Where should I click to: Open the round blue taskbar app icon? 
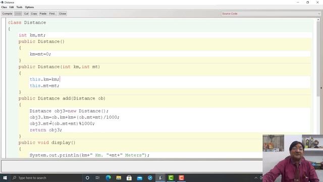(150, 177)
